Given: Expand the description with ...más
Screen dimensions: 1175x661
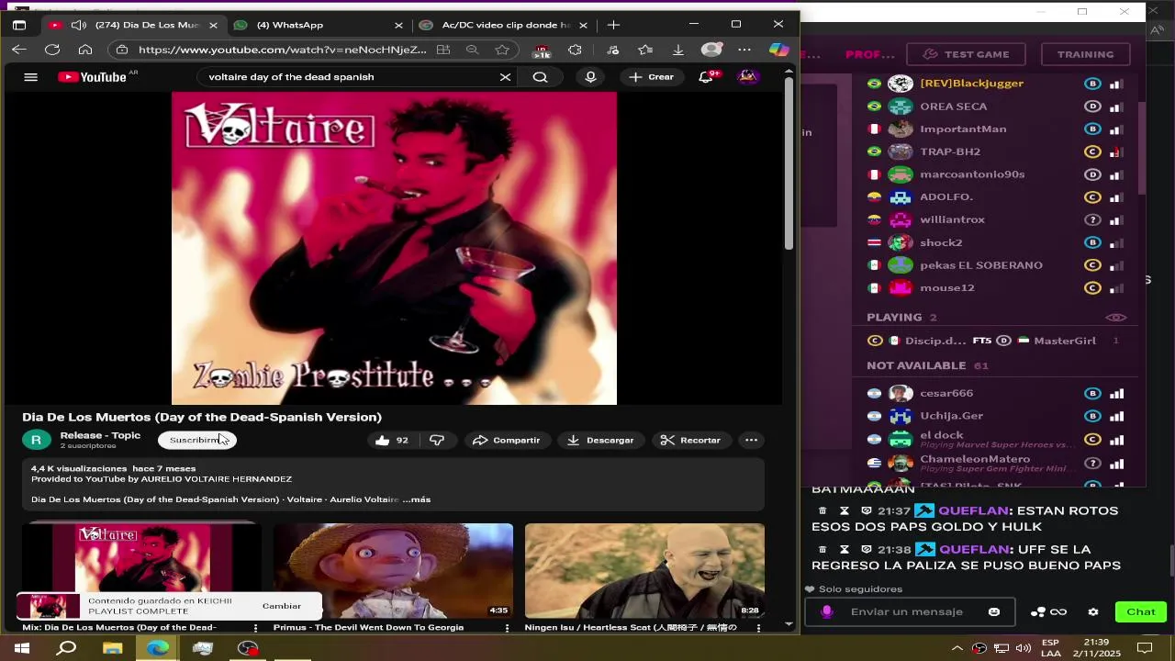Looking at the screenshot, I should pos(416,499).
